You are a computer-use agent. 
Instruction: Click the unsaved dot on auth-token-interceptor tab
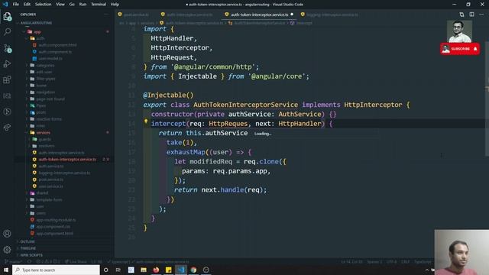pos(292,15)
